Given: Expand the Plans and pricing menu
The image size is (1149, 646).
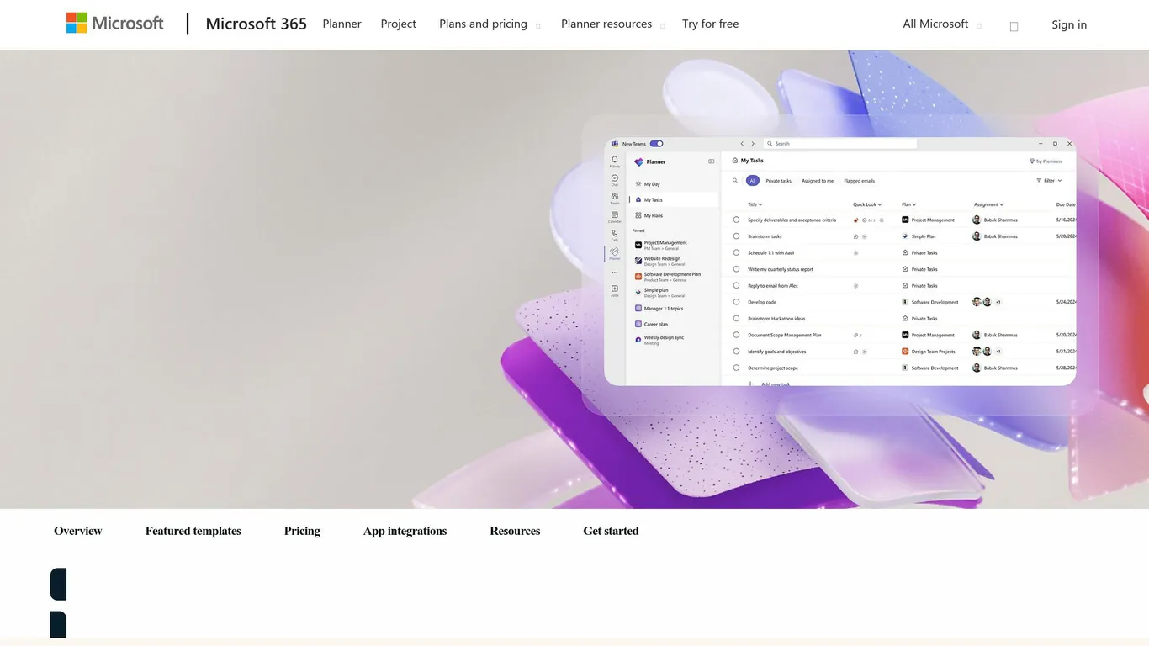Looking at the screenshot, I should [490, 24].
